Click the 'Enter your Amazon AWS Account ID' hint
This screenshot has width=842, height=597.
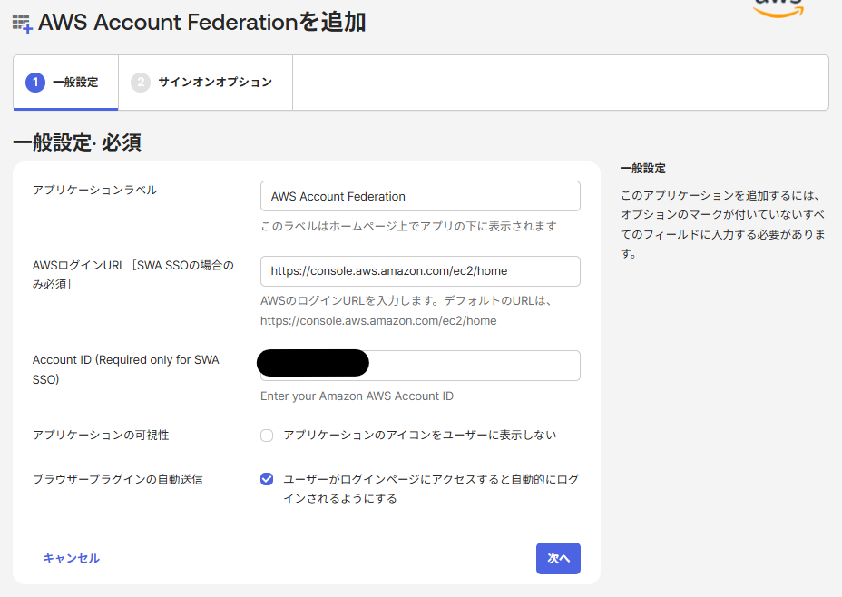(357, 396)
